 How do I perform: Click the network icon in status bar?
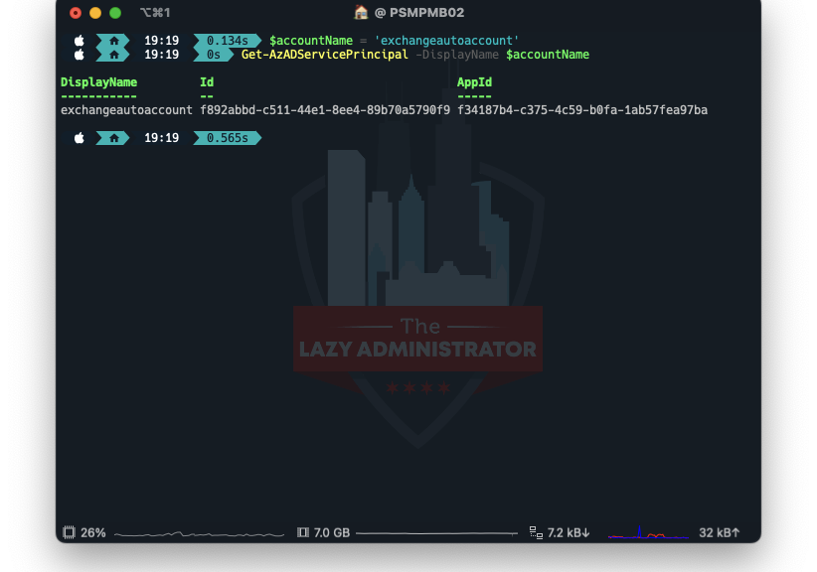pos(536,532)
